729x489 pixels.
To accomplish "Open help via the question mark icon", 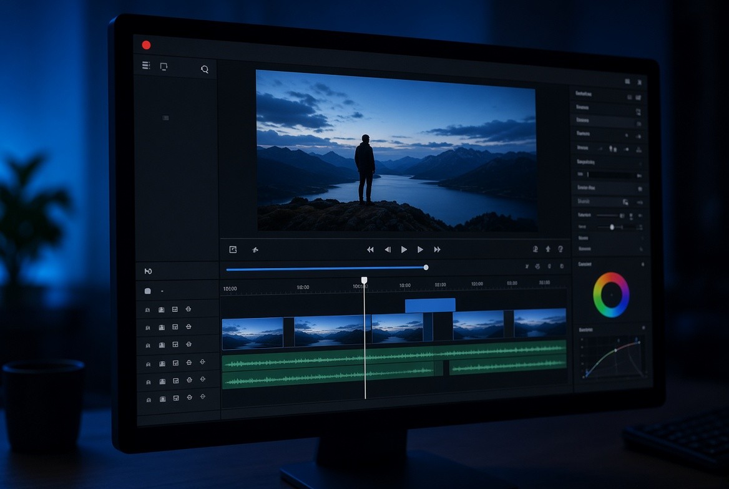I will click(560, 249).
